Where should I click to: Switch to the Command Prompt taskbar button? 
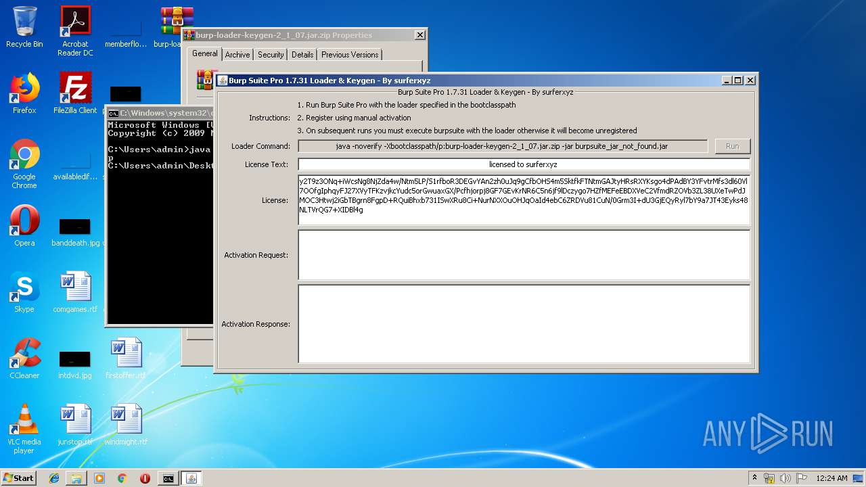pos(168,478)
